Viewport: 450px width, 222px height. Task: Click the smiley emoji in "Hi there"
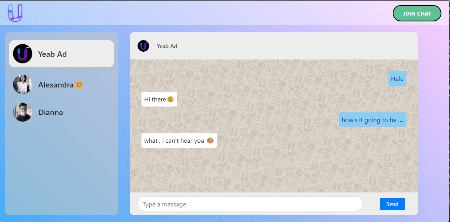click(x=171, y=100)
